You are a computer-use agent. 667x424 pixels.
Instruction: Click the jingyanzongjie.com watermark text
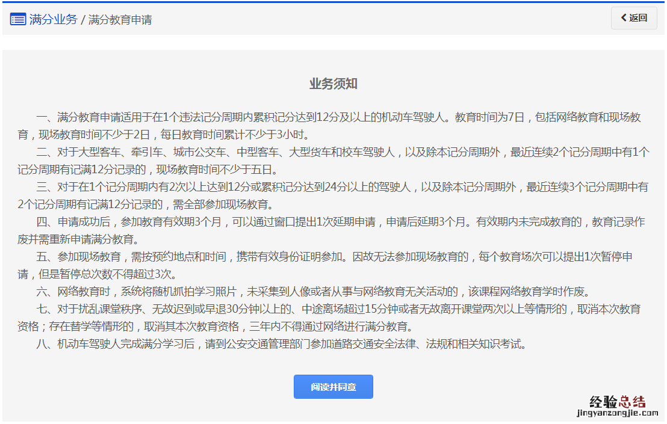[x=609, y=413]
